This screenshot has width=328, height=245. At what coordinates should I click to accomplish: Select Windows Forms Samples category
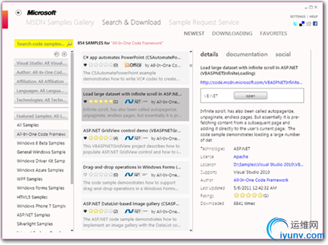pos(41,188)
